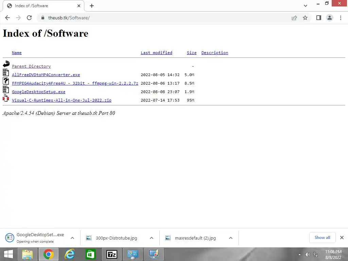Open the monitor app taskbar icon
348x261 pixels.
[x=154, y=254]
